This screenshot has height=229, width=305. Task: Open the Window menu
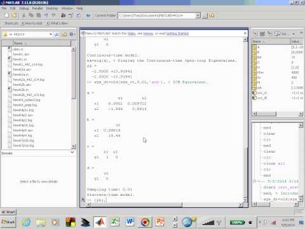pyautogui.click(x=67, y=8)
